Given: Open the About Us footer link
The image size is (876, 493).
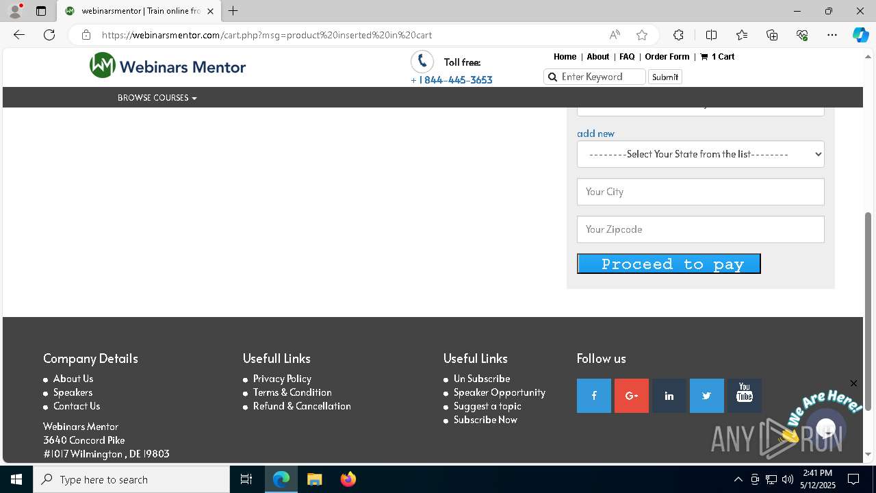Looking at the screenshot, I should [x=73, y=379].
